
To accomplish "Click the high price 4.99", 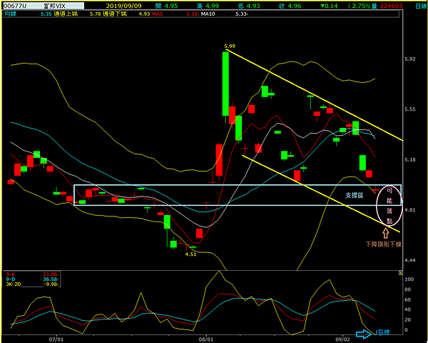I will tap(212, 6).
